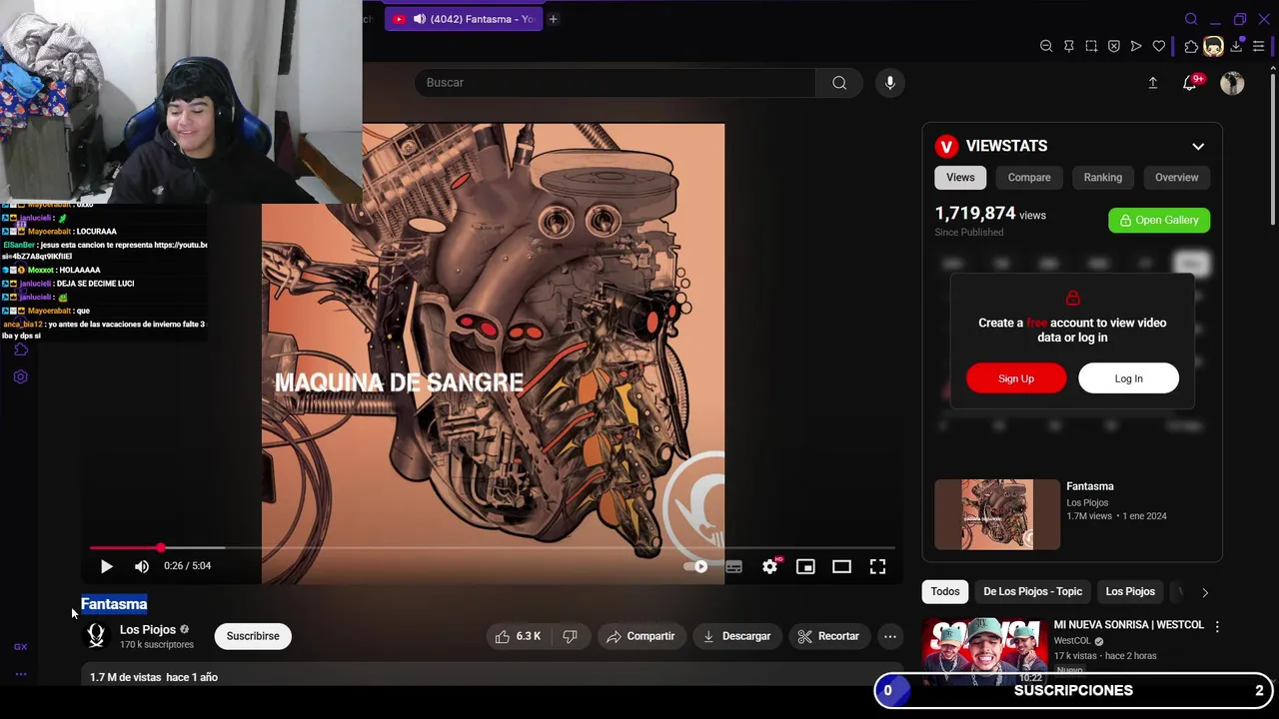Click the Buscar search field

tap(616, 83)
